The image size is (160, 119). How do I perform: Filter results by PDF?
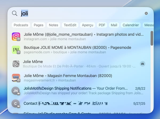tap(102, 25)
